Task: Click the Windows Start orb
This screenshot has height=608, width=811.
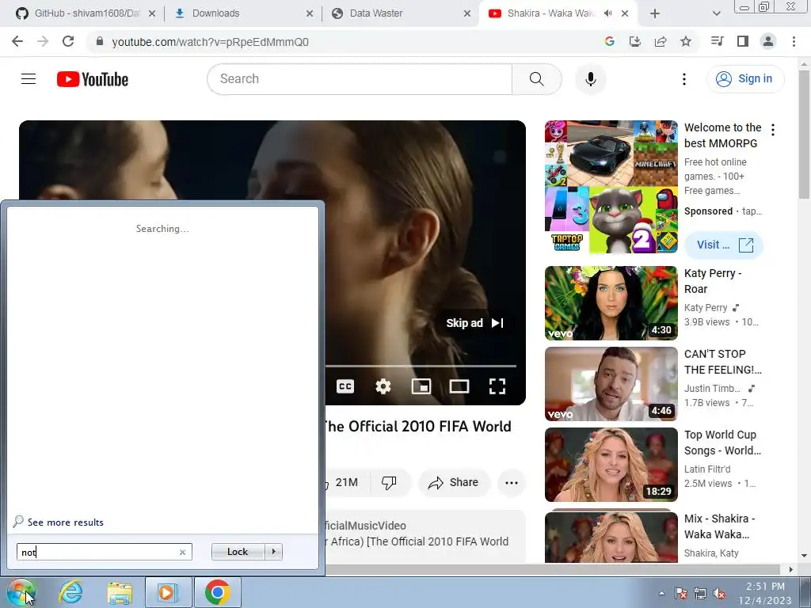Action: [21, 593]
